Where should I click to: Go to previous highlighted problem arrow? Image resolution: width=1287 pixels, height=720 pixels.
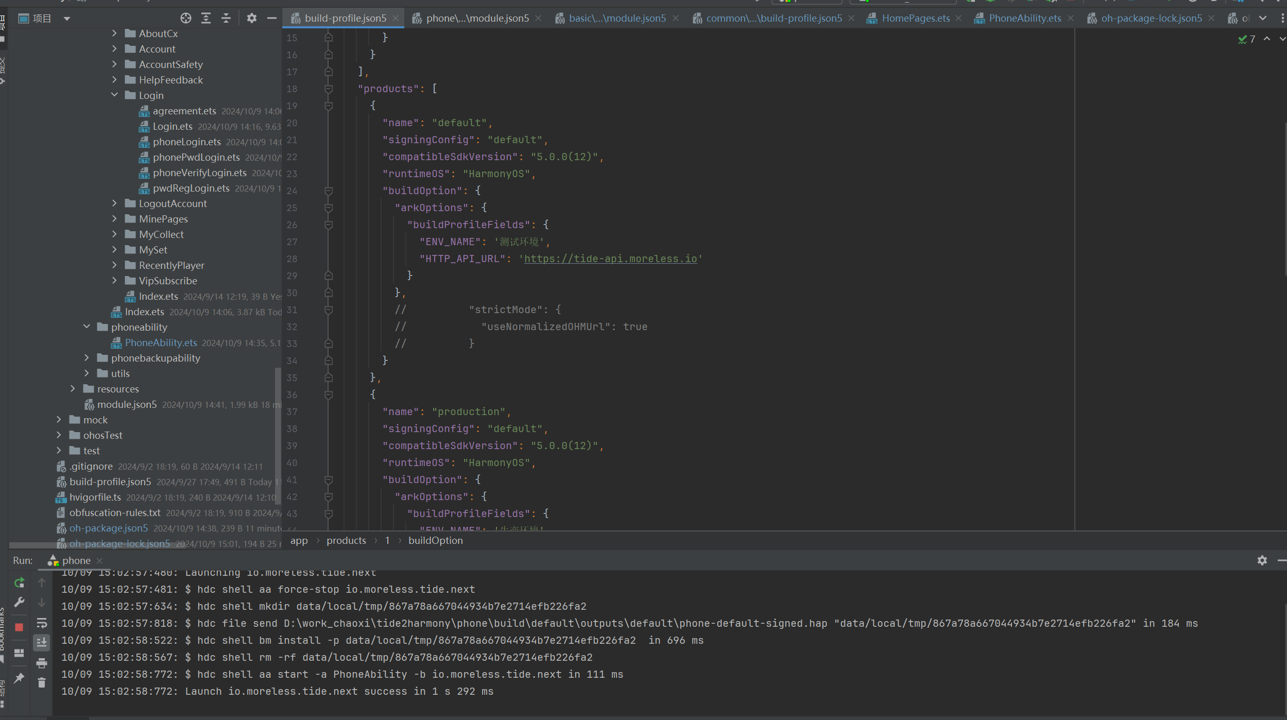click(1267, 39)
